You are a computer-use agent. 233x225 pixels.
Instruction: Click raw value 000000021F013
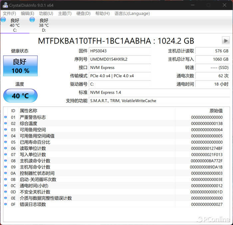pos(207,154)
